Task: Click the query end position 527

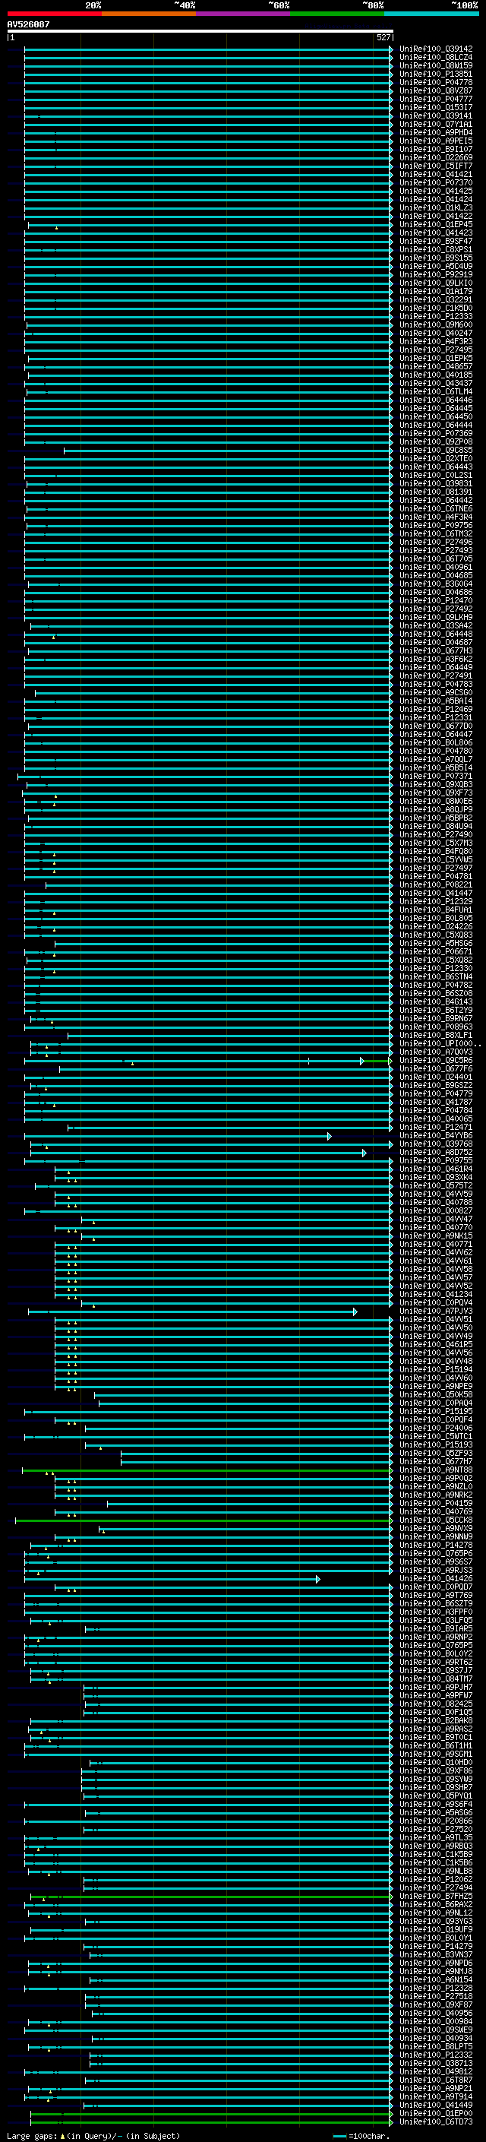Action: (x=383, y=37)
